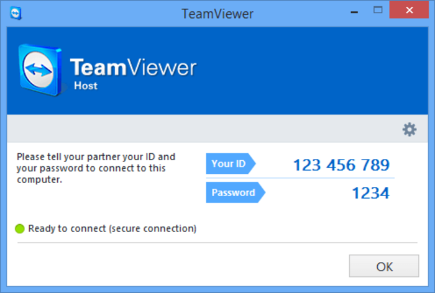Viewport: 435px width, 293px height.
Task: Select the password value 1234
Action: (x=370, y=194)
